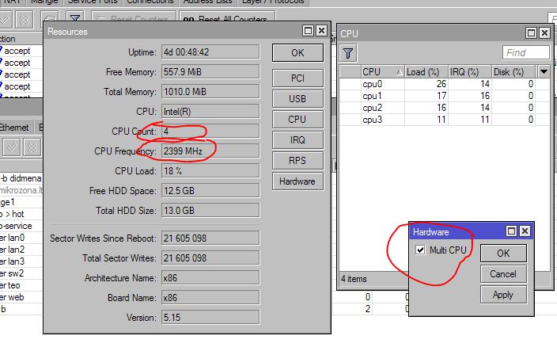Sort by the IRQ (%) column header
The image size is (557, 351).
click(470, 72)
